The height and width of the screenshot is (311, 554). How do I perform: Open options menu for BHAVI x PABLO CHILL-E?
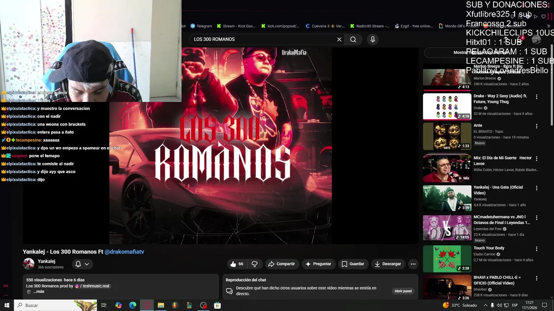(537, 278)
